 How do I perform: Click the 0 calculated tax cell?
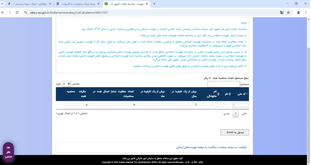86,105
